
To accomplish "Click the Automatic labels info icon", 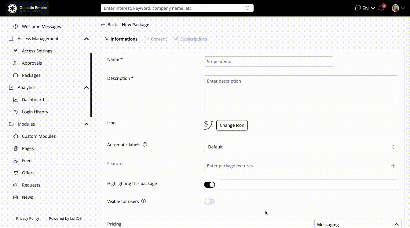I will tap(145, 145).
